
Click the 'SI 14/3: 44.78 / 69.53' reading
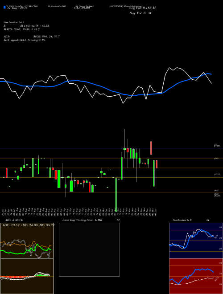[x=34, y=26]
